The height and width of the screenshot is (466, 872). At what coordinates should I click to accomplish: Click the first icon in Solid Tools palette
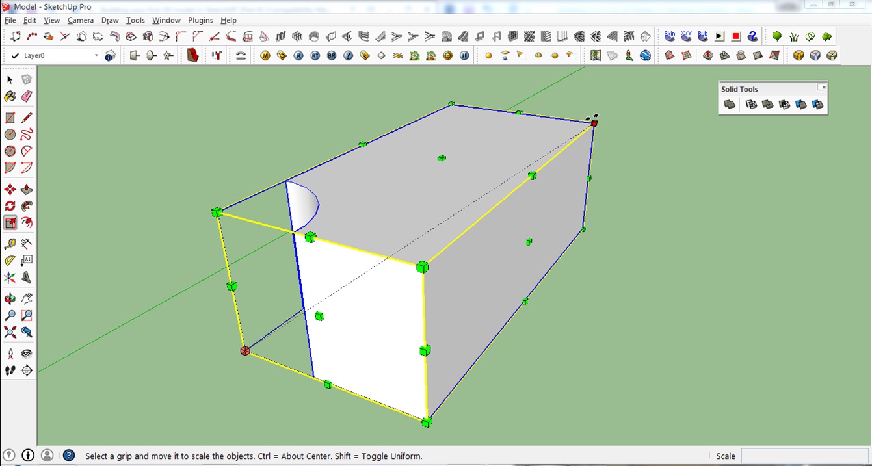(729, 104)
